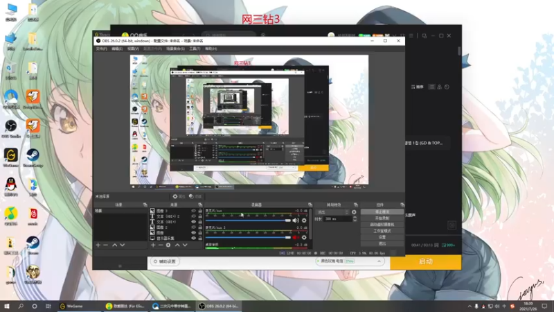Add a new scene with plus icon
This screenshot has height=312, width=554.
[x=98, y=245]
